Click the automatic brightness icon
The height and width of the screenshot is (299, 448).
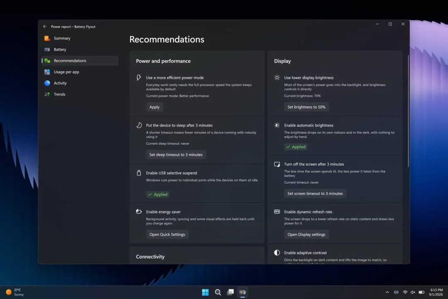(277, 125)
